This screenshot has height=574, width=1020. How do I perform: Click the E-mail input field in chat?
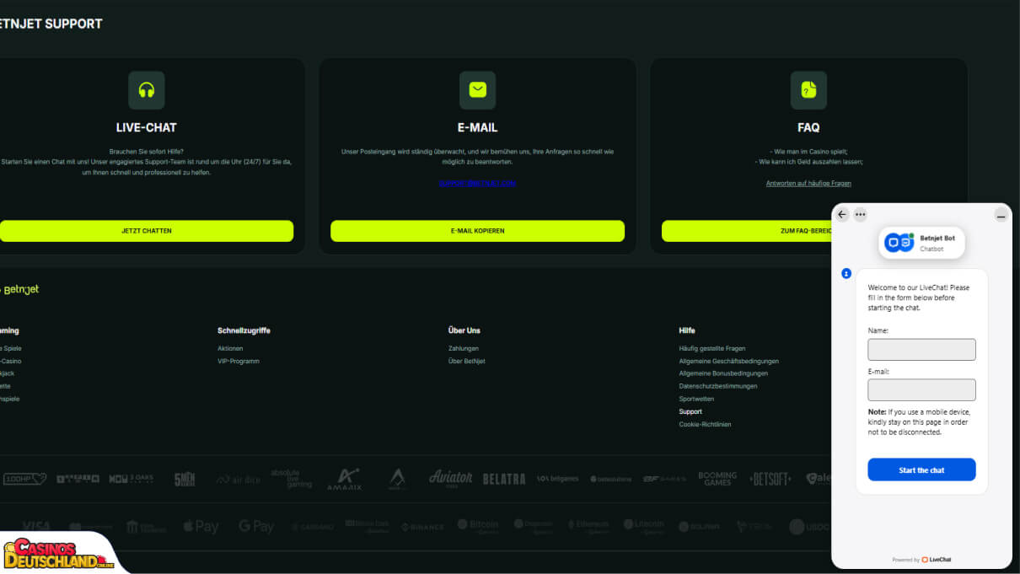click(921, 390)
